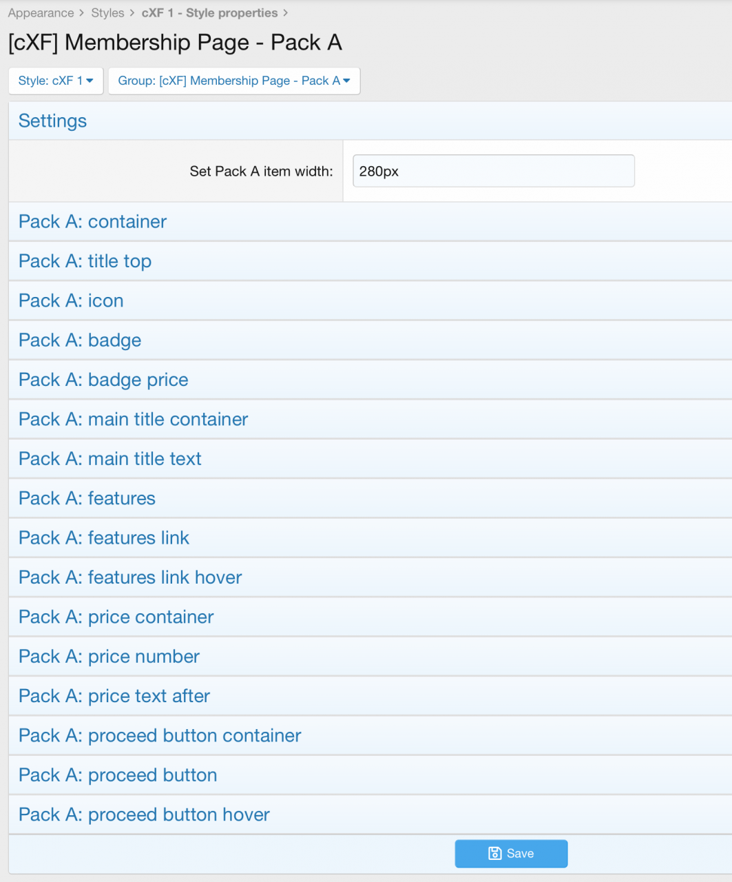Expand Pack A: proceed button container
Image resolution: width=732 pixels, height=882 pixels.
tap(160, 736)
